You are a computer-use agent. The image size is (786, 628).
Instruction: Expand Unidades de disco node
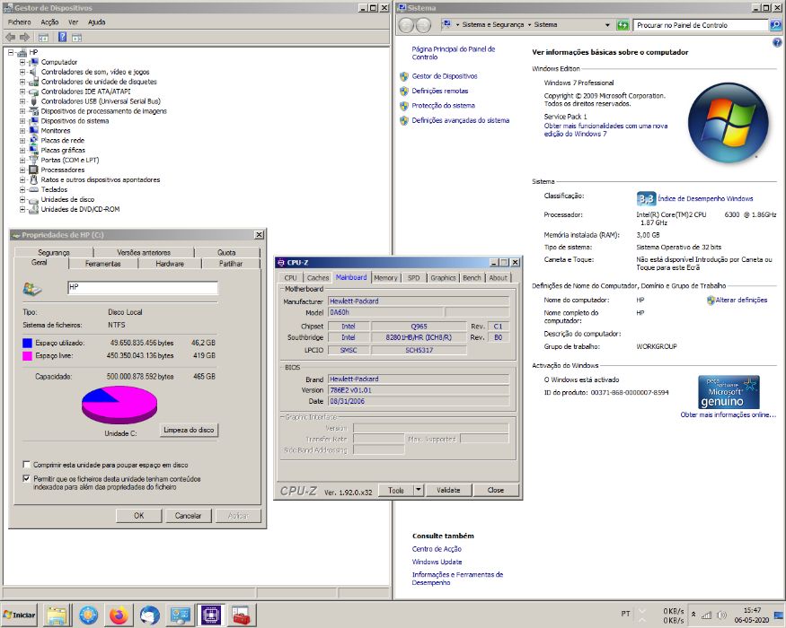pyautogui.click(x=22, y=199)
